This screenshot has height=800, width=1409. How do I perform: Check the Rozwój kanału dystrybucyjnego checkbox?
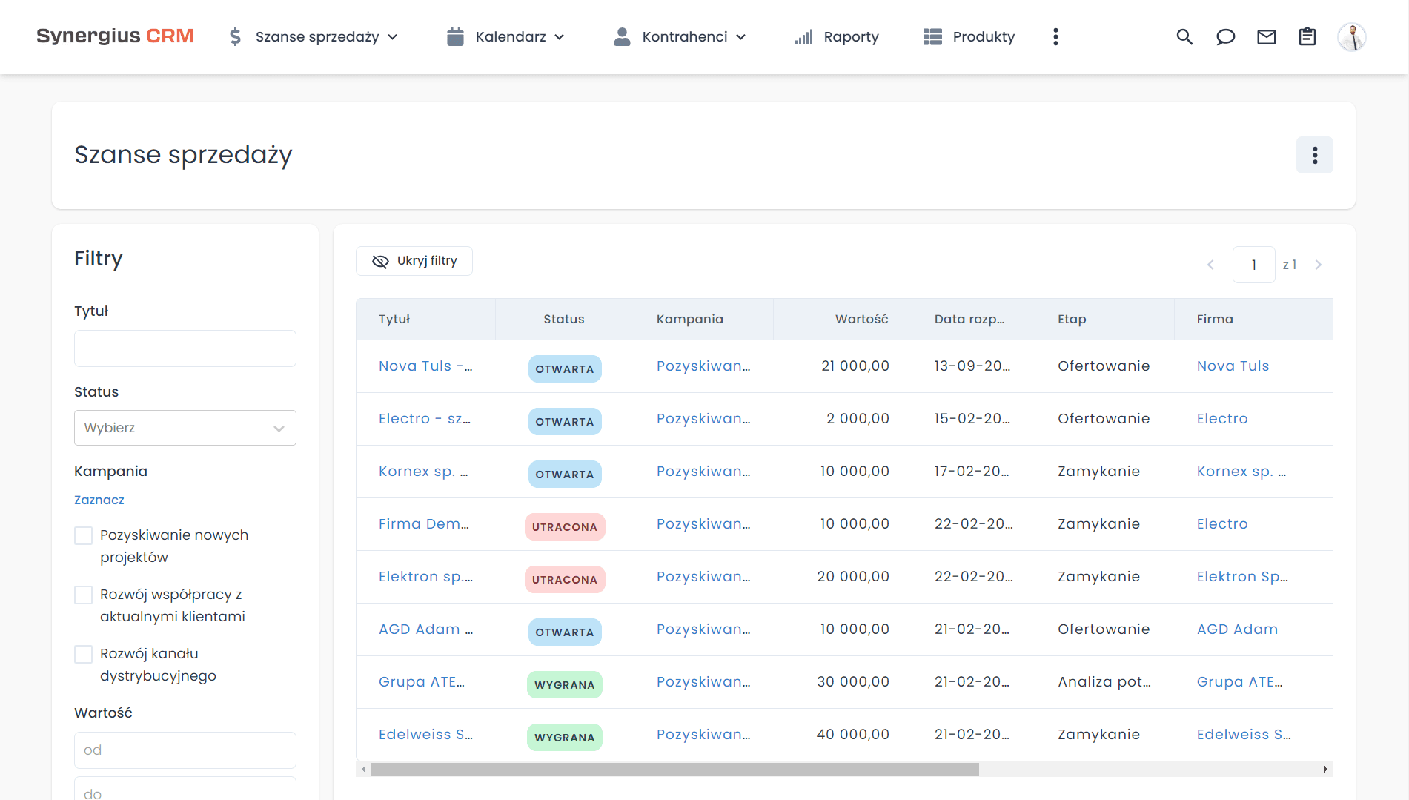pos(83,653)
